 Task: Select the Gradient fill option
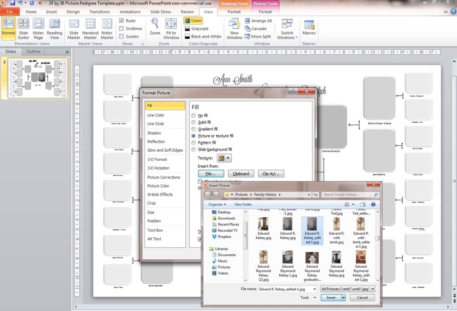tap(194, 129)
